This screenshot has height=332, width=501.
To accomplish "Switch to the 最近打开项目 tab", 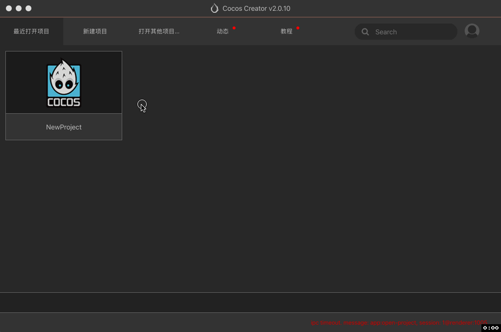I will point(31,31).
